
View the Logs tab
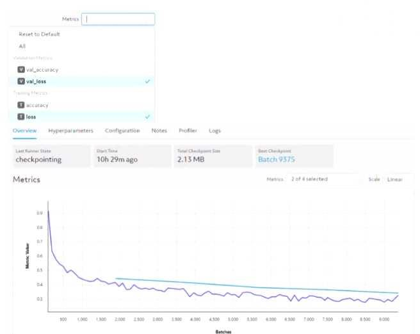(x=214, y=131)
